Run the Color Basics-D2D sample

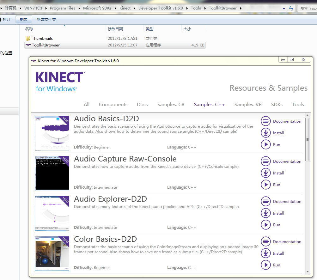[x=265, y=265]
